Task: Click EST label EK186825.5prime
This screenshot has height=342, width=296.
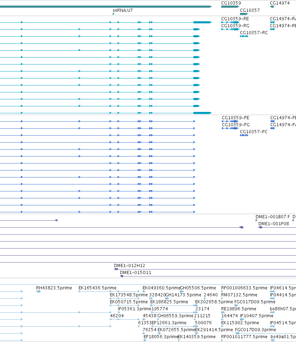Action: coord(169,302)
